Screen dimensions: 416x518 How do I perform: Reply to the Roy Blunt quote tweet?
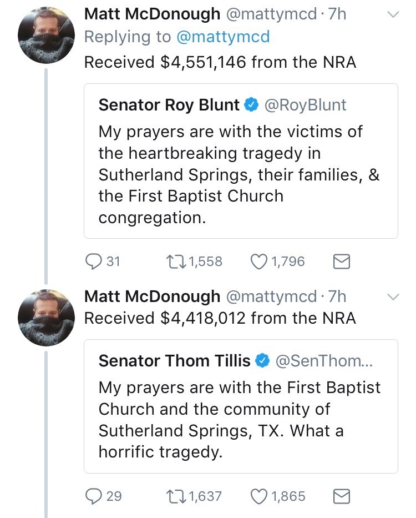tap(93, 261)
